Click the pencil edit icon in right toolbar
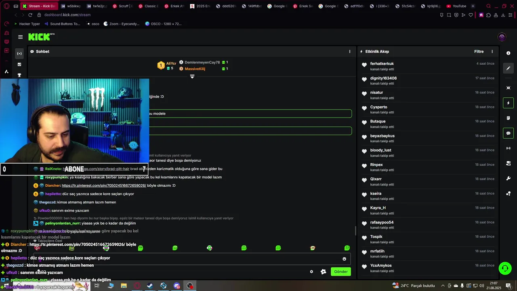This screenshot has width=517, height=291. point(508,68)
